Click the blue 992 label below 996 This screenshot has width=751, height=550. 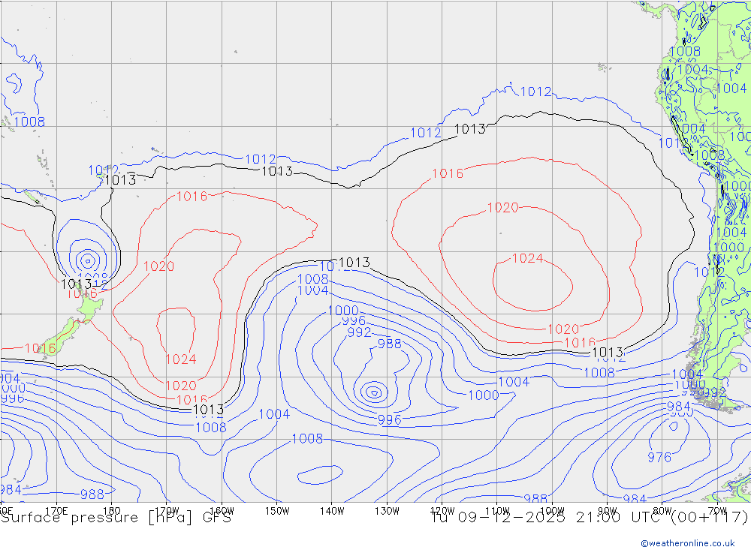click(x=359, y=332)
